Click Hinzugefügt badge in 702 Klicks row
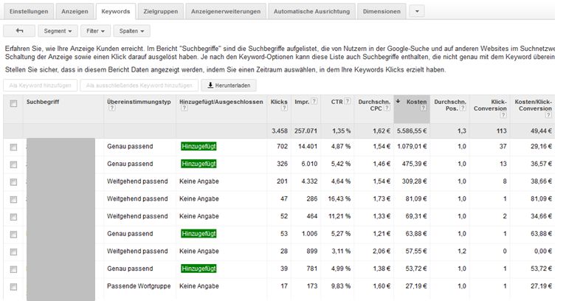The width and height of the screenshot is (566, 301). [199, 147]
